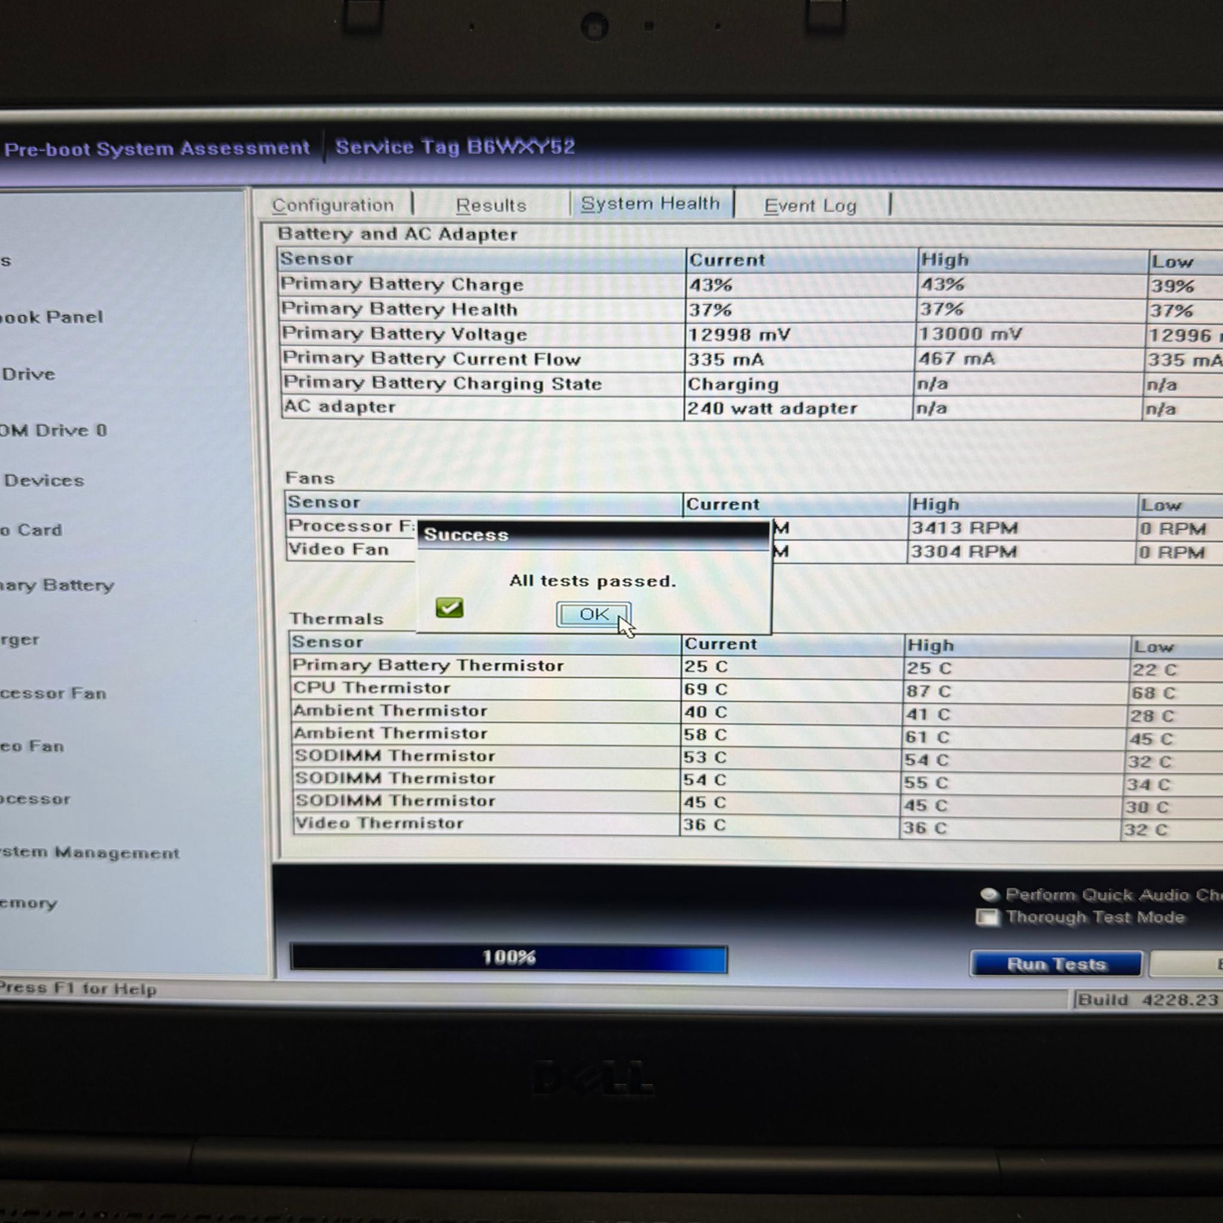This screenshot has width=1223, height=1223.
Task: Click 'ary Battery' sidebar entry
Action: point(57,585)
